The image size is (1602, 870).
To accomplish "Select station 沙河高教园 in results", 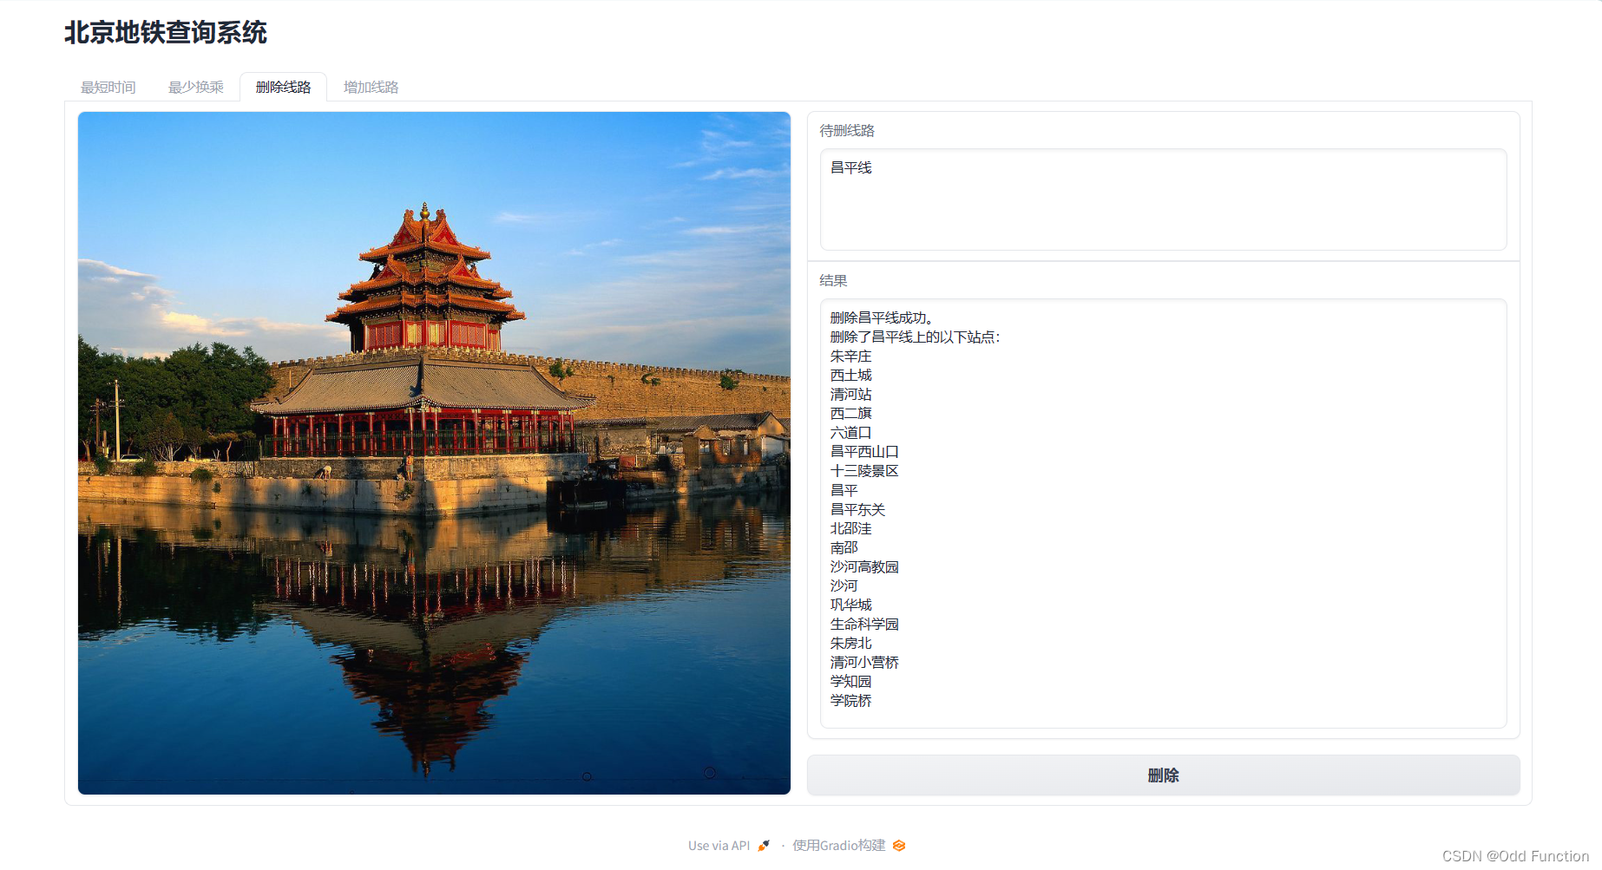I will (x=864, y=566).
